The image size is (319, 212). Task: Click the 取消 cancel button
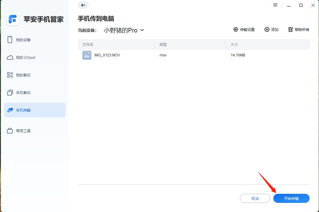pyautogui.click(x=255, y=198)
